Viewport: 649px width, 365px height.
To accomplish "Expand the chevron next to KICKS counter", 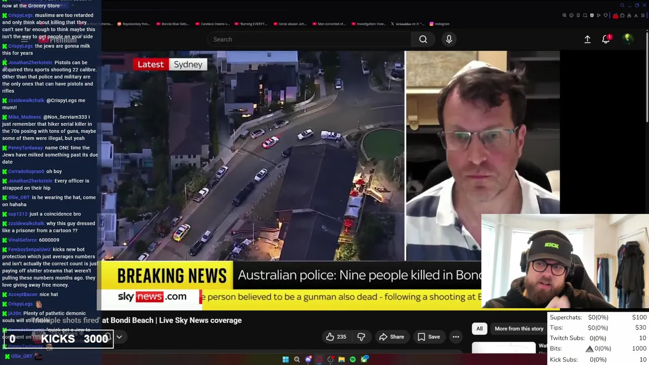I will click(119, 337).
